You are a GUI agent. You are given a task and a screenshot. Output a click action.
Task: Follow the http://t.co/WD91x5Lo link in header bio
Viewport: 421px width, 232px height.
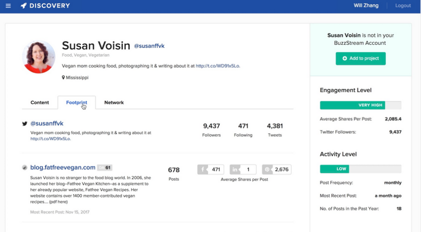pos(218,66)
